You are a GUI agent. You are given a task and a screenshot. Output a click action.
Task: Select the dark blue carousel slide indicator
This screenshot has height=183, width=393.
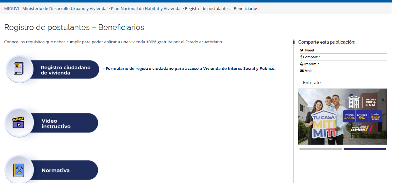tap(365, 149)
